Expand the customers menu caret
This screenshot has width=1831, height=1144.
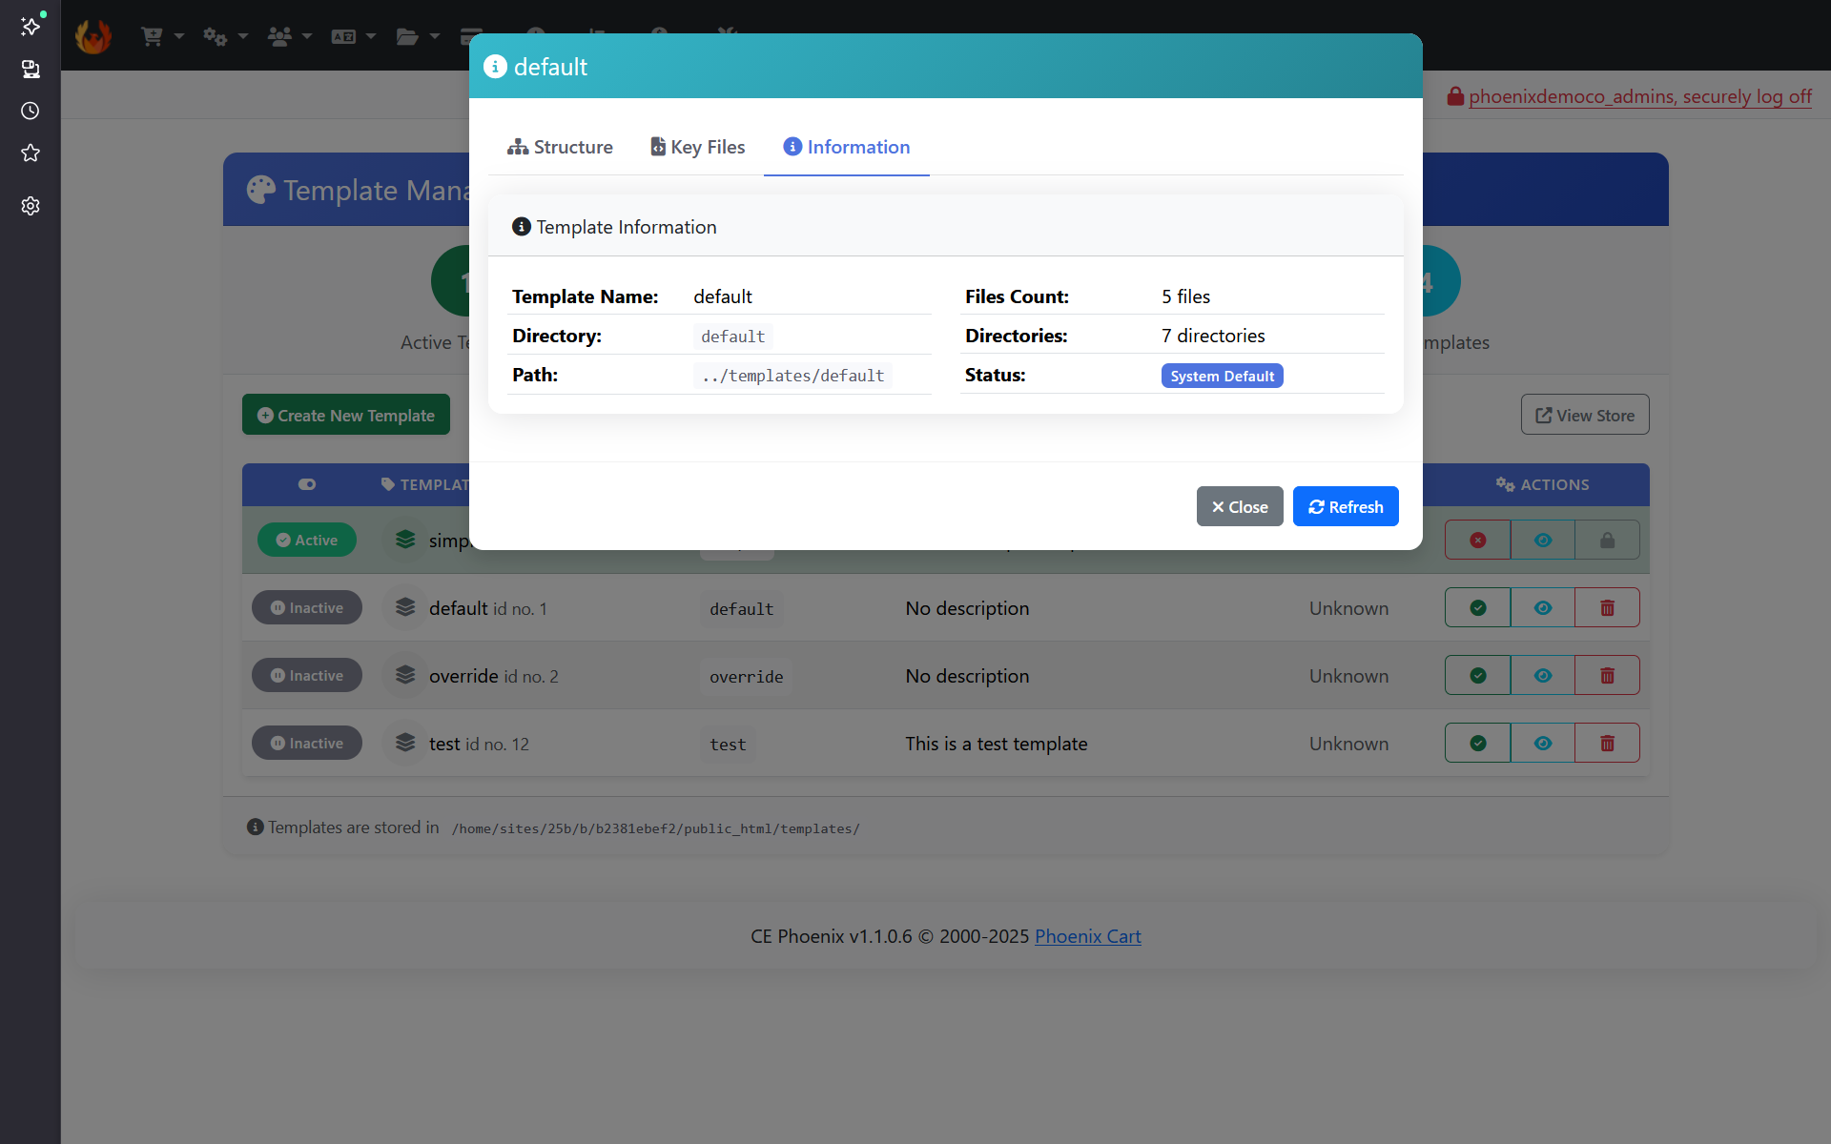point(307,36)
